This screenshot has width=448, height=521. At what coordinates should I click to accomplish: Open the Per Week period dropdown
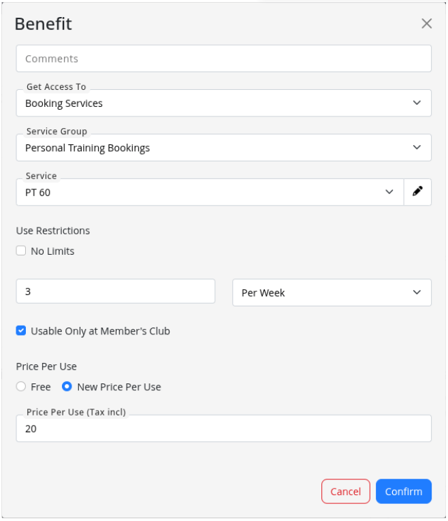coord(320,293)
